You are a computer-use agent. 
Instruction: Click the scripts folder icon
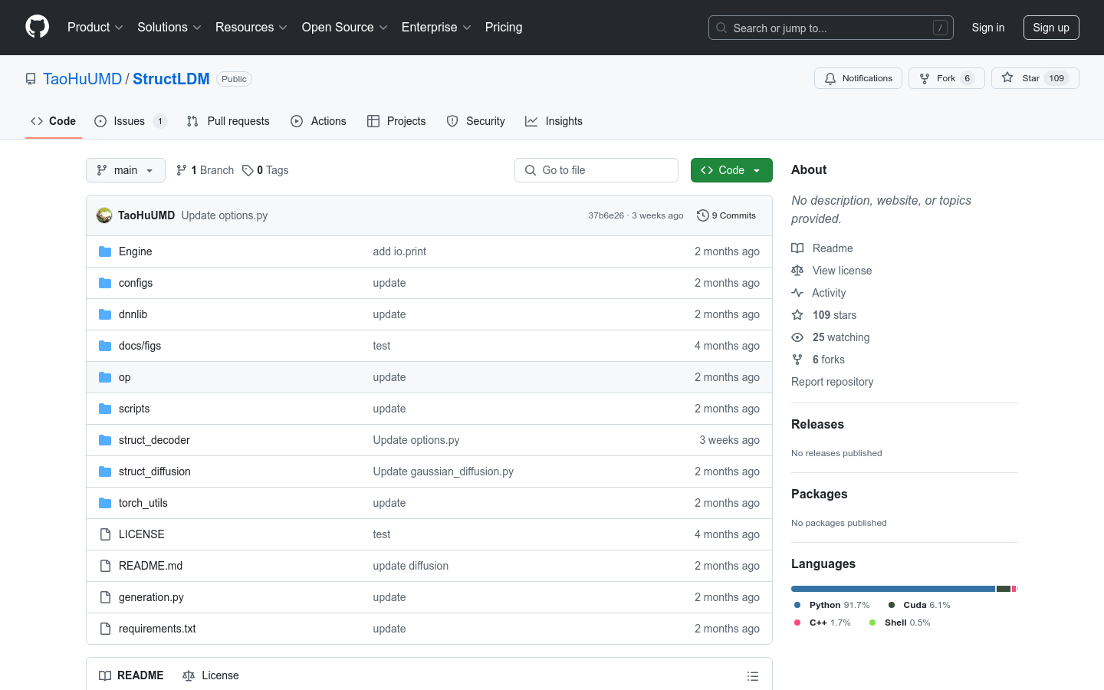(105, 409)
